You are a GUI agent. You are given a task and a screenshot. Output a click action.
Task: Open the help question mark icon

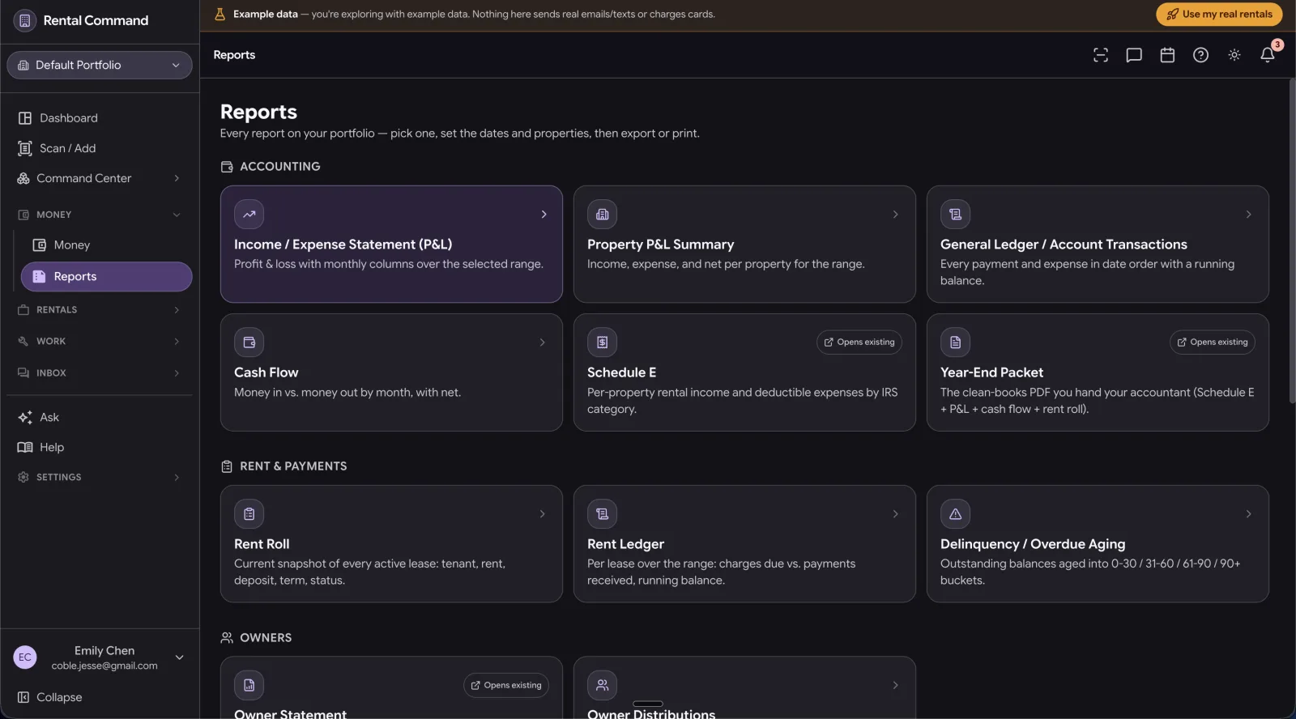1200,55
